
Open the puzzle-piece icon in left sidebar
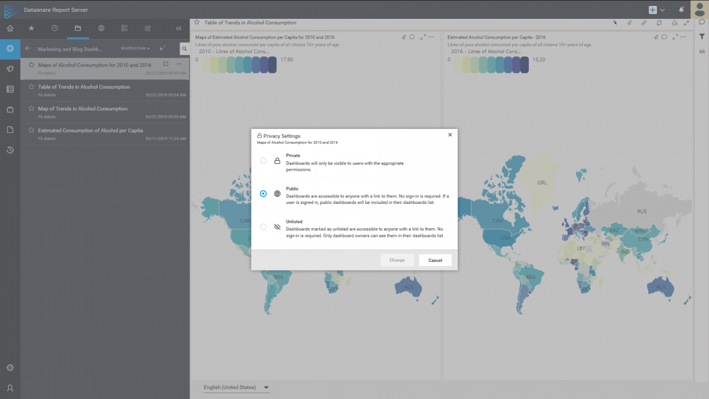pos(10,69)
